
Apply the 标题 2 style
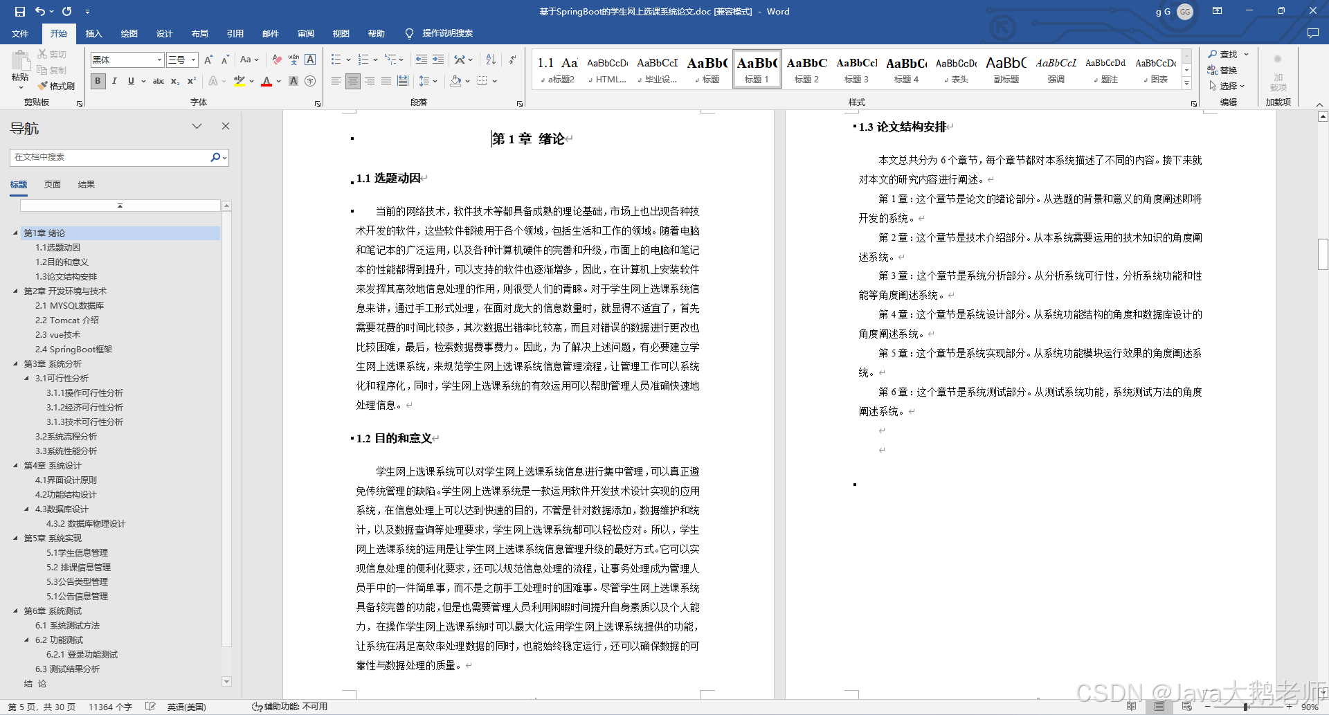point(806,69)
